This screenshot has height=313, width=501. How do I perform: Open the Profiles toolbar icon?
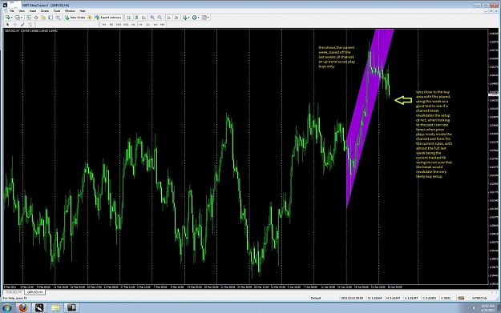pyautogui.click(x=18, y=18)
